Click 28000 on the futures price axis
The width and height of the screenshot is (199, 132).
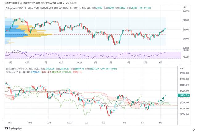tap(186, 30)
